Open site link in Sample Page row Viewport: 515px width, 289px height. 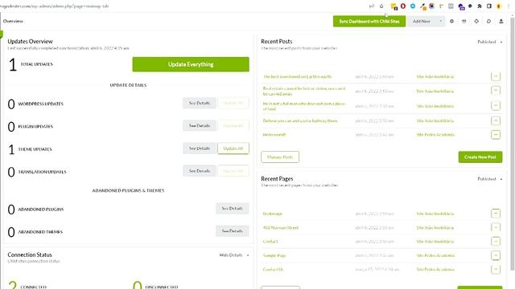point(435,255)
